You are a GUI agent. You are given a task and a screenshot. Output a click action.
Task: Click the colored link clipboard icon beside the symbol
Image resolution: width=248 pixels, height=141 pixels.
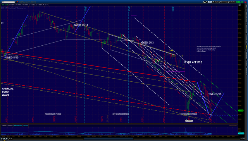[18, 2]
